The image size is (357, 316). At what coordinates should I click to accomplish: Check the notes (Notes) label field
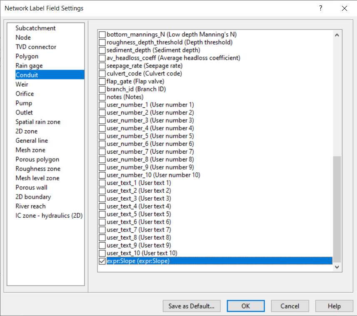point(102,97)
